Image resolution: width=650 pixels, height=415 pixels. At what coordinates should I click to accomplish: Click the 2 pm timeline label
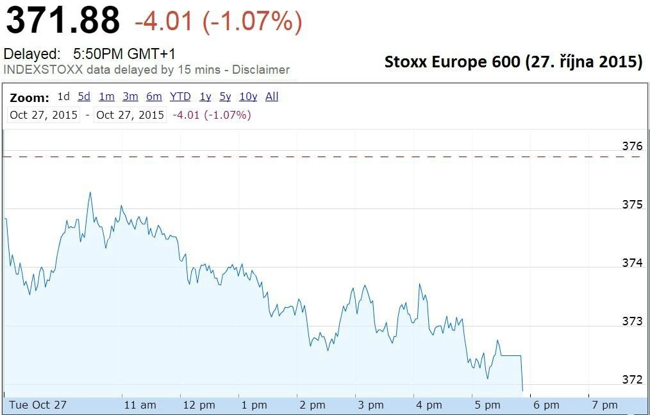coord(313,405)
